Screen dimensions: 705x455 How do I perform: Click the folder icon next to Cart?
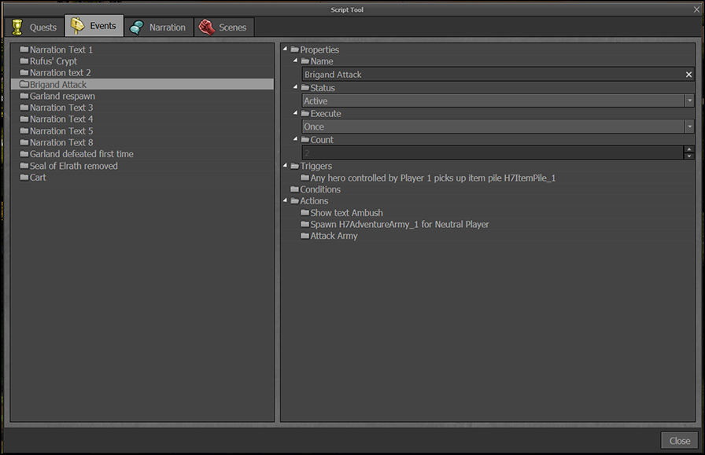pyautogui.click(x=24, y=178)
